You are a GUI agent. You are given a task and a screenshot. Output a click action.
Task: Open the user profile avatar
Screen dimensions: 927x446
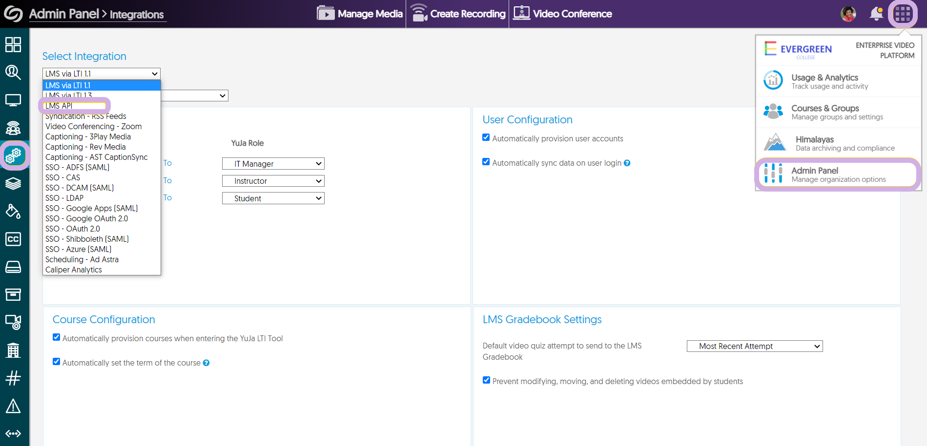(x=848, y=14)
